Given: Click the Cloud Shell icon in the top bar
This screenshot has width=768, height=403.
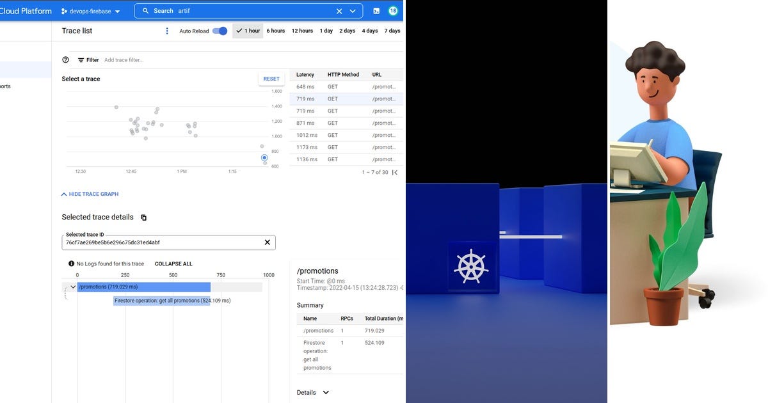Looking at the screenshot, I should (x=377, y=10).
